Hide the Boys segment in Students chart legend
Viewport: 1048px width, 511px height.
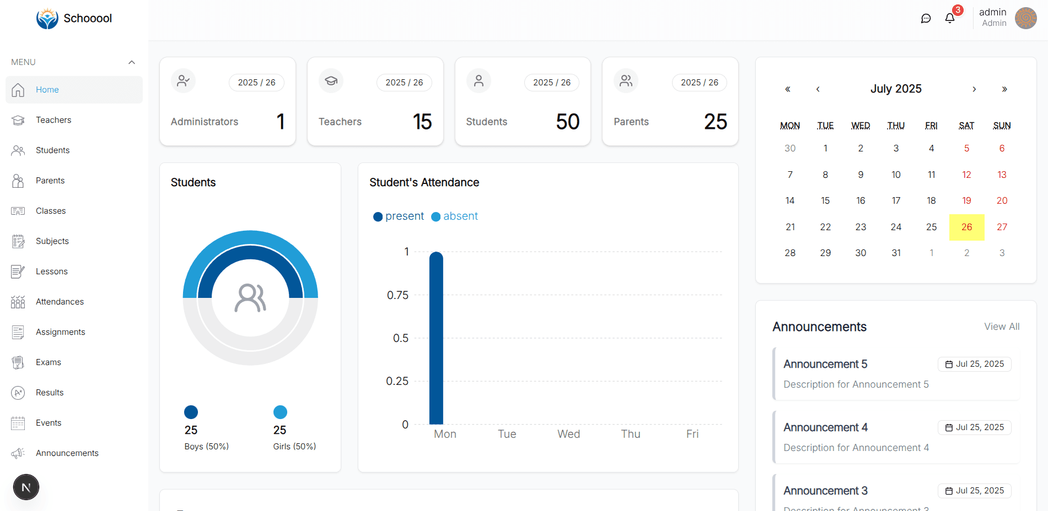coord(191,412)
